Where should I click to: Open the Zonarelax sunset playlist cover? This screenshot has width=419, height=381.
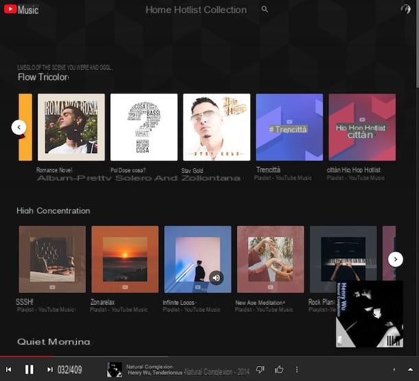(125, 259)
